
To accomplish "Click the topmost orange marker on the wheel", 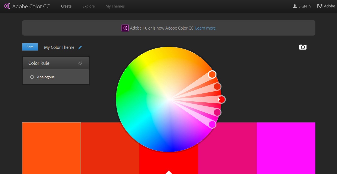I will point(212,74).
